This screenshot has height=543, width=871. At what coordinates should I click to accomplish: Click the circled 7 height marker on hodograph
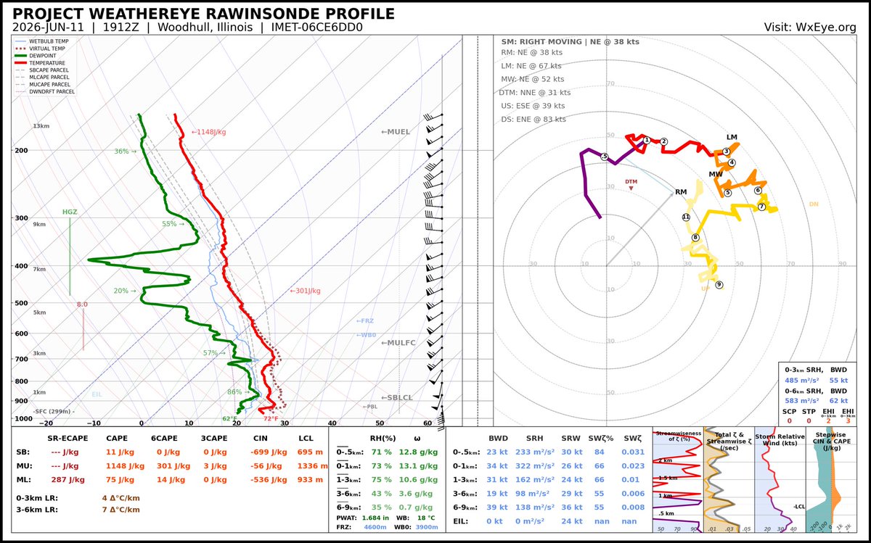(x=761, y=207)
